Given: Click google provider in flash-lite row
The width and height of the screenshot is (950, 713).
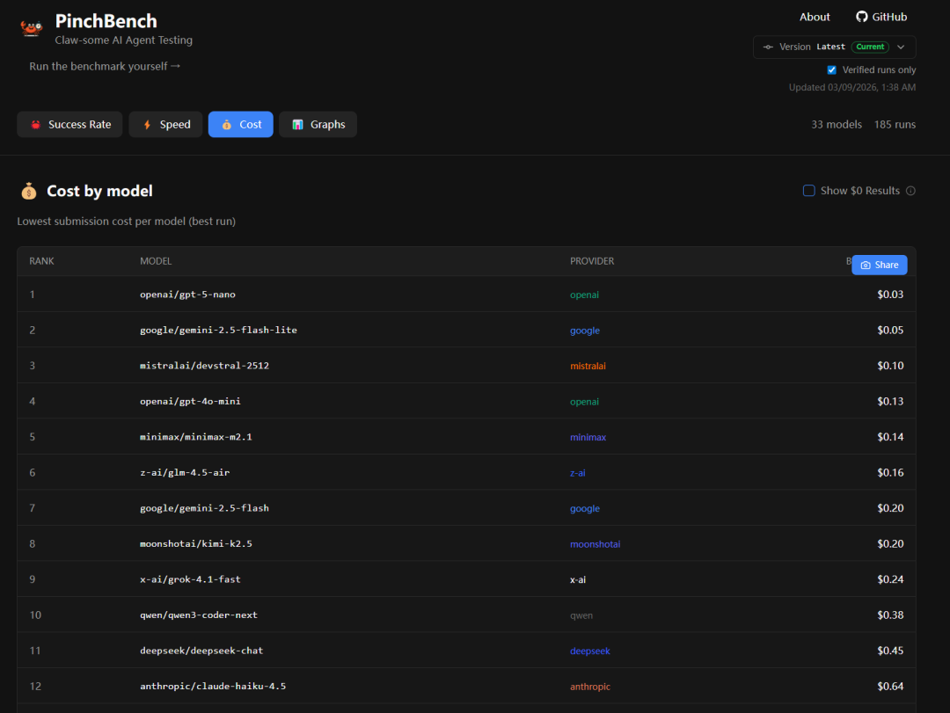Looking at the screenshot, I should click(585, 331).
